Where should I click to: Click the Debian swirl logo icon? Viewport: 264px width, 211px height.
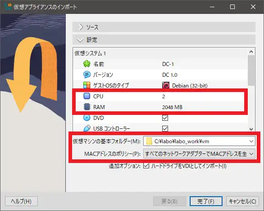pos(166,85)
